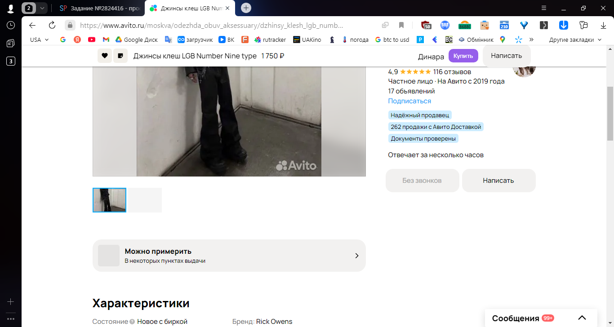Show site security lock info
The height and width of the screenshot is (327, 614).
[70, 25]
